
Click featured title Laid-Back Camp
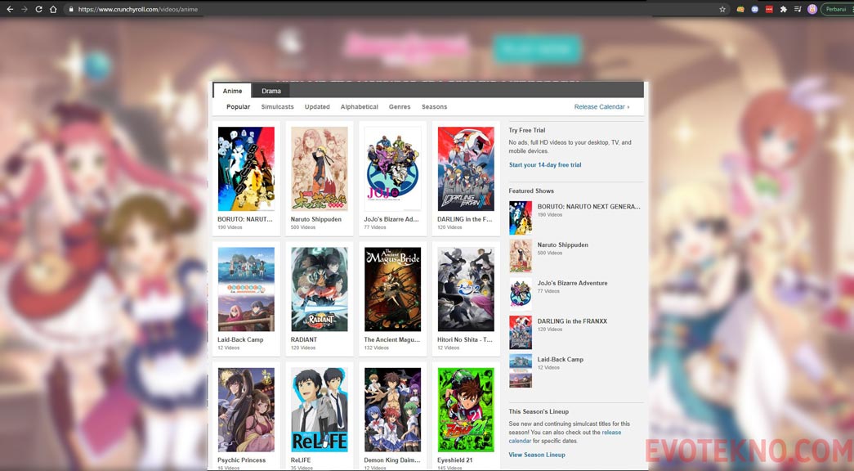[561, 359]
